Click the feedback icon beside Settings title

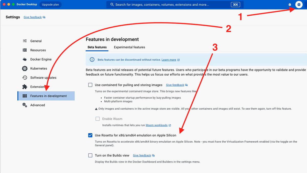pyautogui.click(x=44, y=17)
